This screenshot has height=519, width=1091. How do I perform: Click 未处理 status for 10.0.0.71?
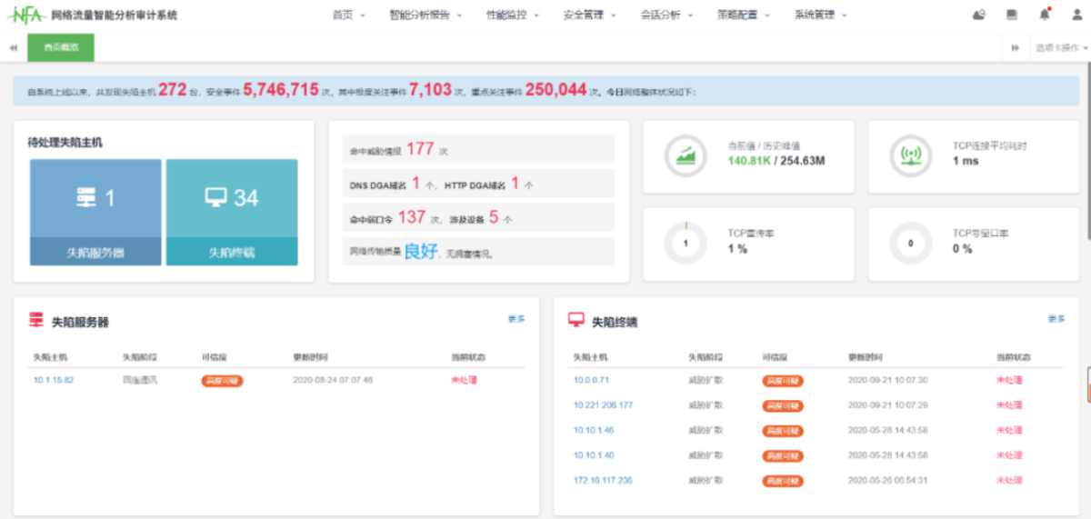[x=1009, y=380]
